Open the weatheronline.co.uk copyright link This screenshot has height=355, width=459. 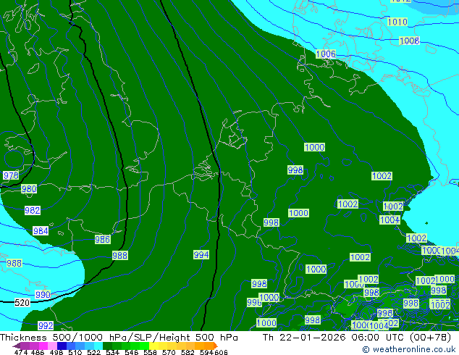(409, 349)
